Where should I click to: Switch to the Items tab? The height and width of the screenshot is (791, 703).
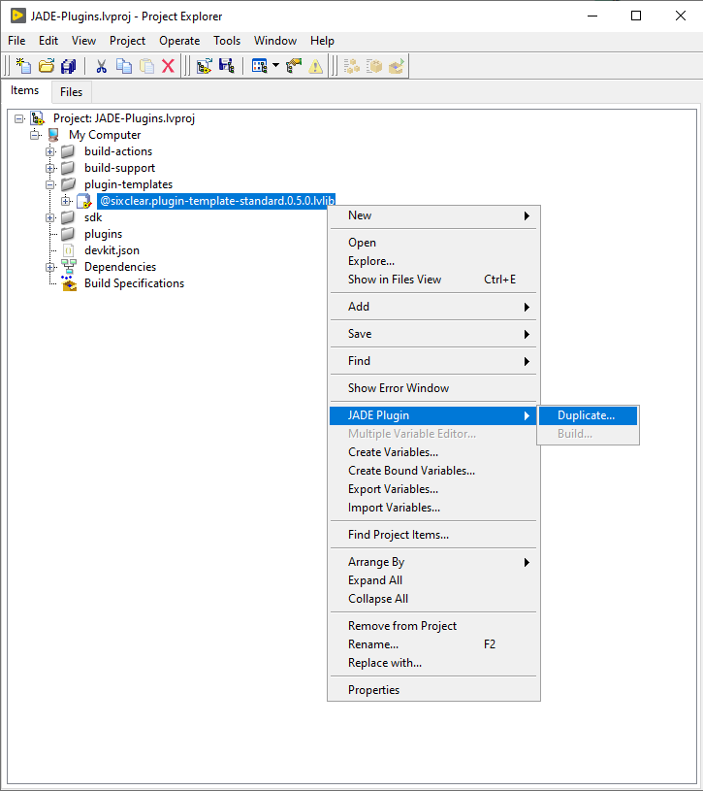pyautogui.click(x=24, y=90)
